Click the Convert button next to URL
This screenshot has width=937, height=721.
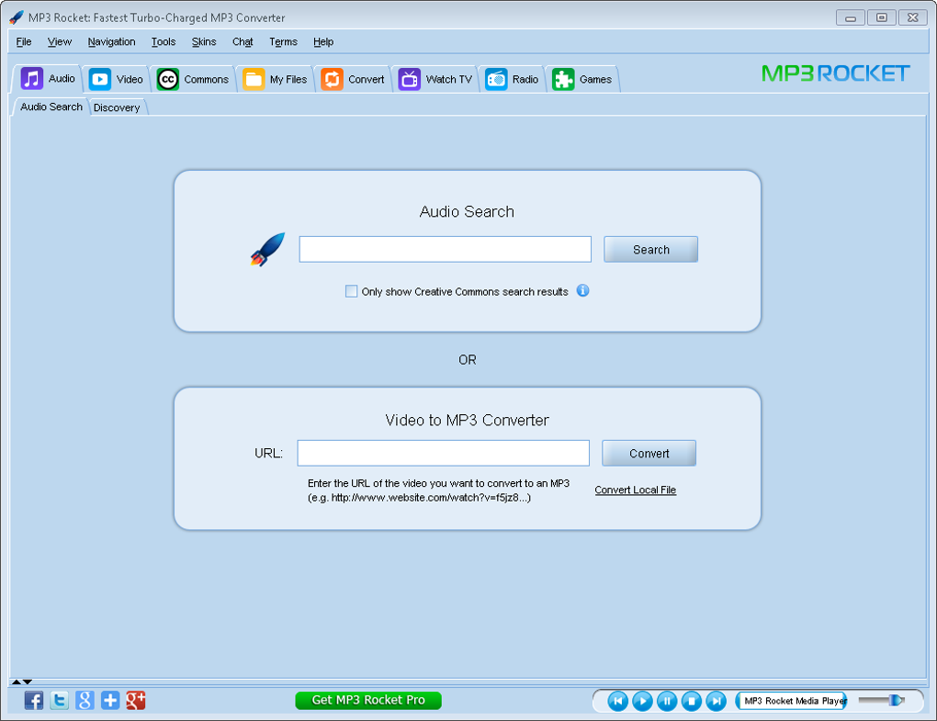pyautogui.click(x=649, y=454)
